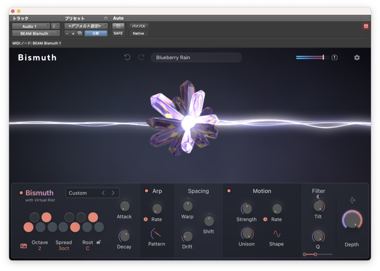
Task: Redo the last undone change
Action: (141, 57)
